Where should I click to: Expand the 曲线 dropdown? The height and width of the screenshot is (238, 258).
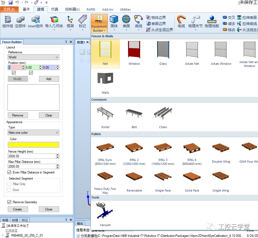[x=139, y=30]
